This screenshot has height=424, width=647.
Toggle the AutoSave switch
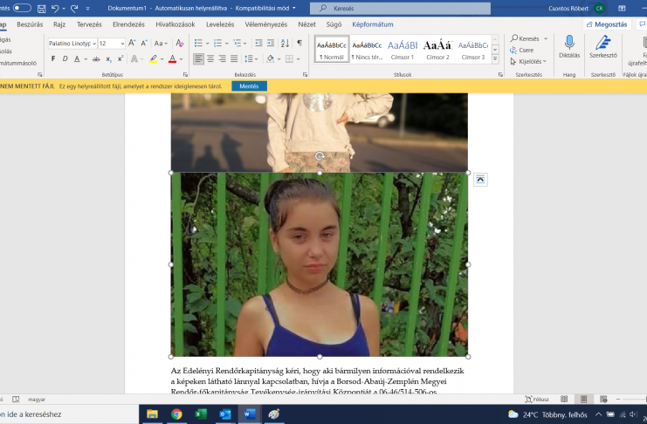click(22, 8)
